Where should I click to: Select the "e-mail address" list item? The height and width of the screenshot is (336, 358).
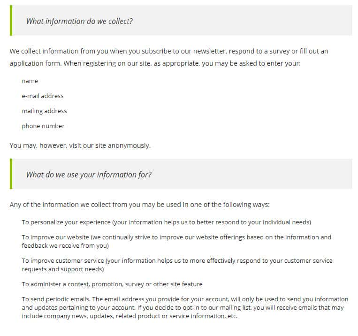tap(43, 96)
